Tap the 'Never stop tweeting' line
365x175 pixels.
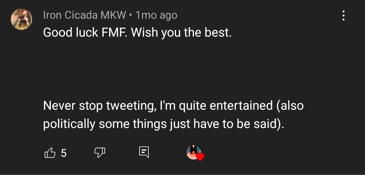173,106
